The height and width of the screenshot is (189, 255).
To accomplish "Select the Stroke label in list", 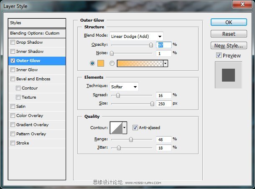I will [23, 143].
